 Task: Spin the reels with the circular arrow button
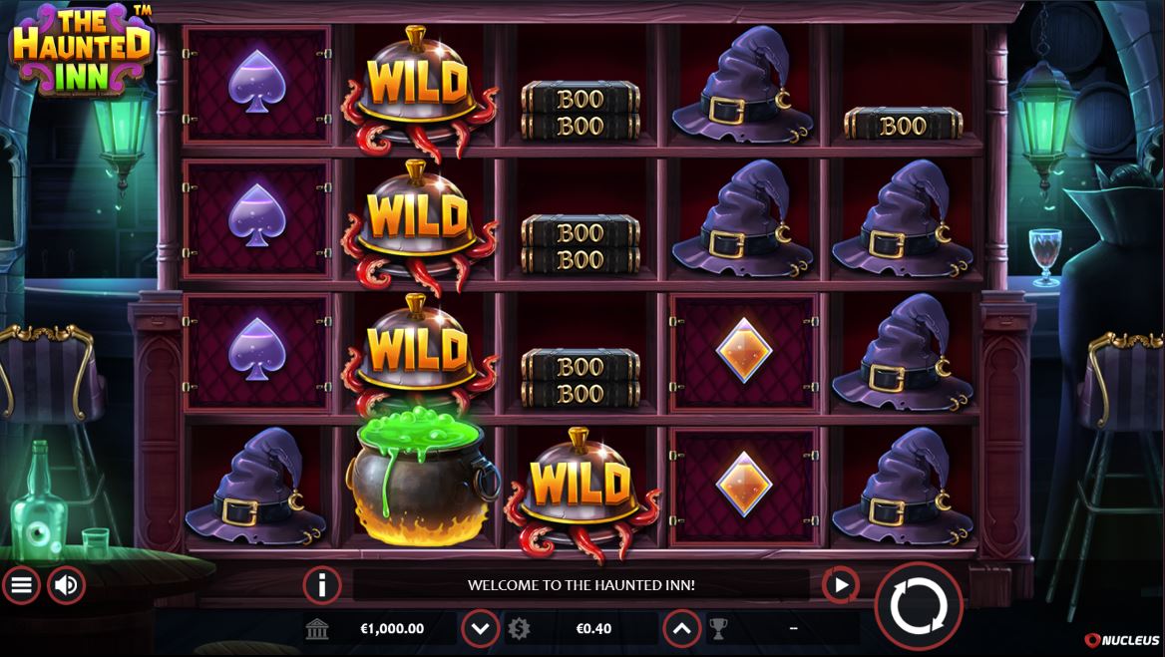tap(919, 606)
